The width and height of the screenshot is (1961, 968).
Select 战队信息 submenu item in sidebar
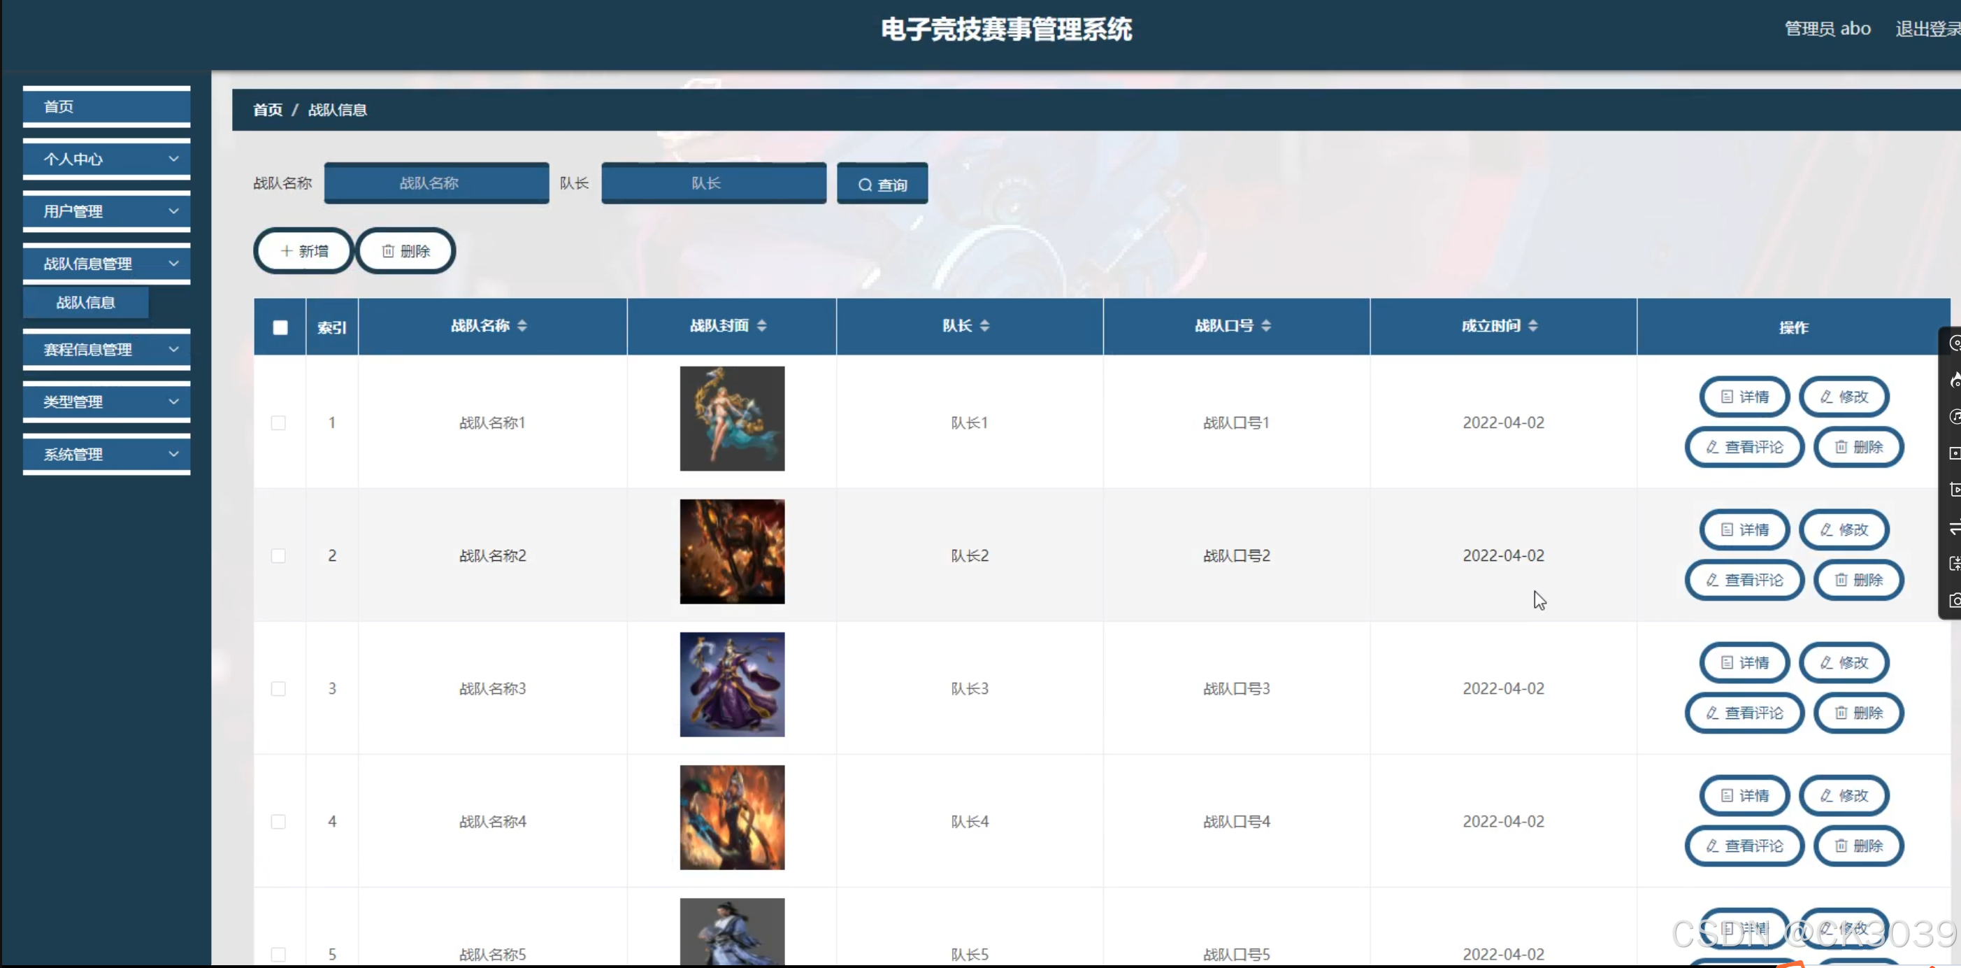[86, 302]
